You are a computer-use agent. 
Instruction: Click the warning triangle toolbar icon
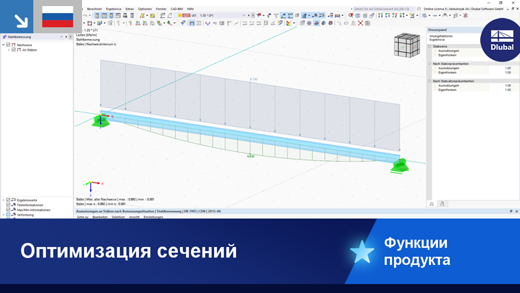353,23
